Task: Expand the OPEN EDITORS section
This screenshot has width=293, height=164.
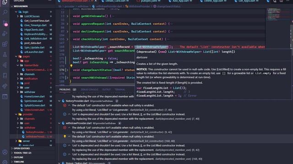Action: point(22,149)
